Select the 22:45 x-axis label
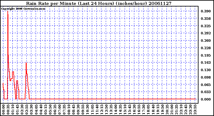Screen dimensions: 214x116 185,110
